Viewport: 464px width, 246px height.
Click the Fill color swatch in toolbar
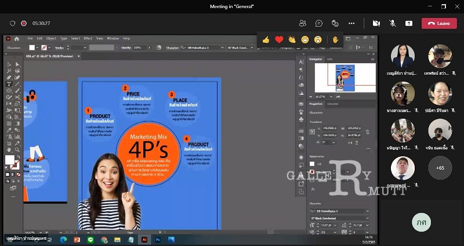[x=10, y=160]
